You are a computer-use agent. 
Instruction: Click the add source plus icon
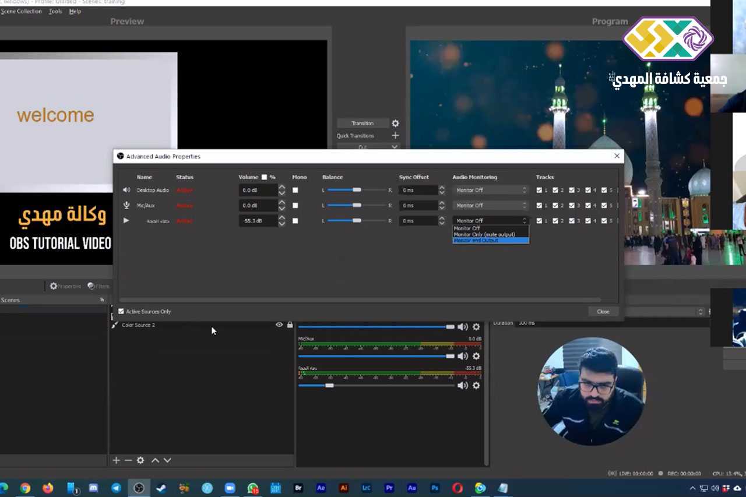(x=116, y=460)
